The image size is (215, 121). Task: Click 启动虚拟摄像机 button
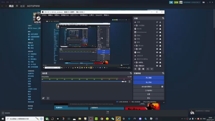coord(146,87)
